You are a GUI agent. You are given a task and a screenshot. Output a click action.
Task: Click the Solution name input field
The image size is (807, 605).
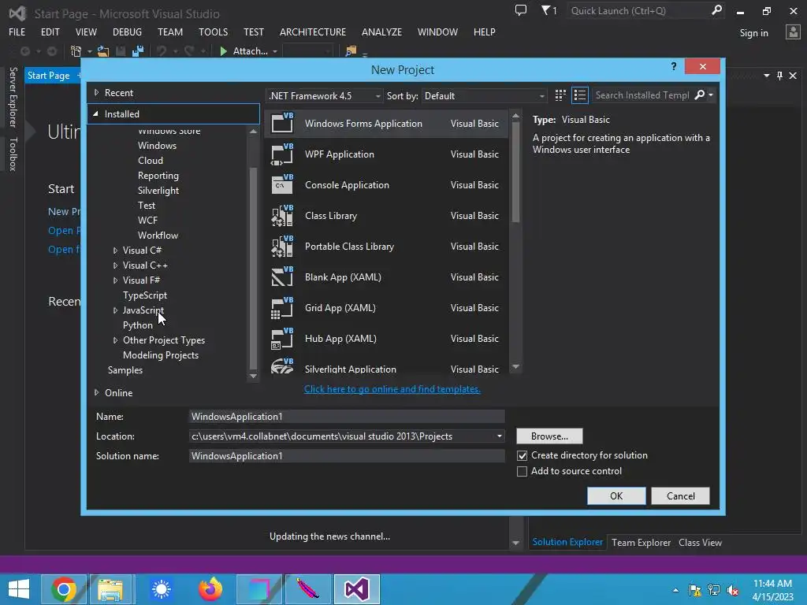click(x=347, y=456)
